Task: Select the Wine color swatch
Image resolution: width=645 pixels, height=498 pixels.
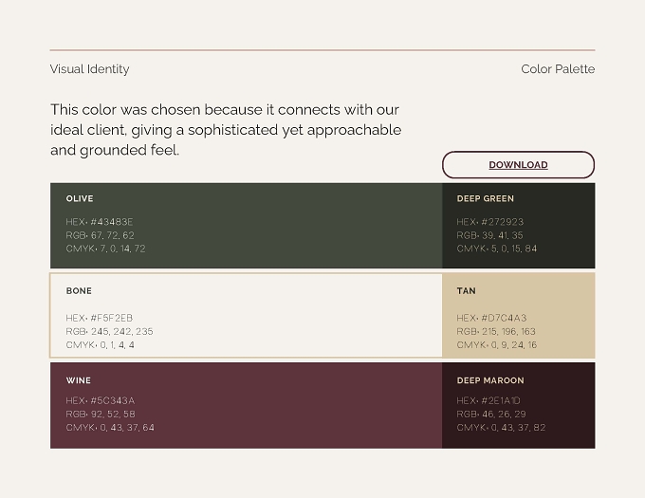Action: (x=246, y=405)
